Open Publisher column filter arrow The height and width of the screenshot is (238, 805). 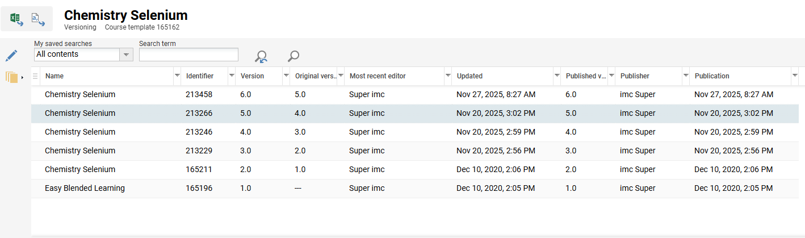tap(685, 76)
